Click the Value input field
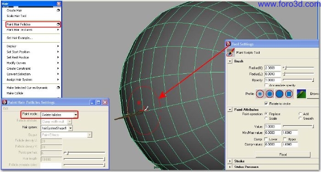The image size is (321, 172). point(272,127)
